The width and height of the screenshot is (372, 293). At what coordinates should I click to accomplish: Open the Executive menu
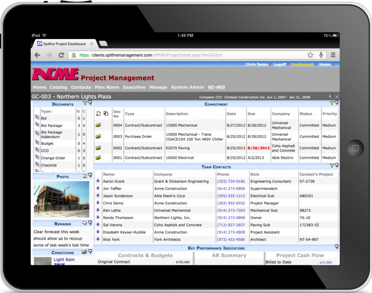[134, 87]
